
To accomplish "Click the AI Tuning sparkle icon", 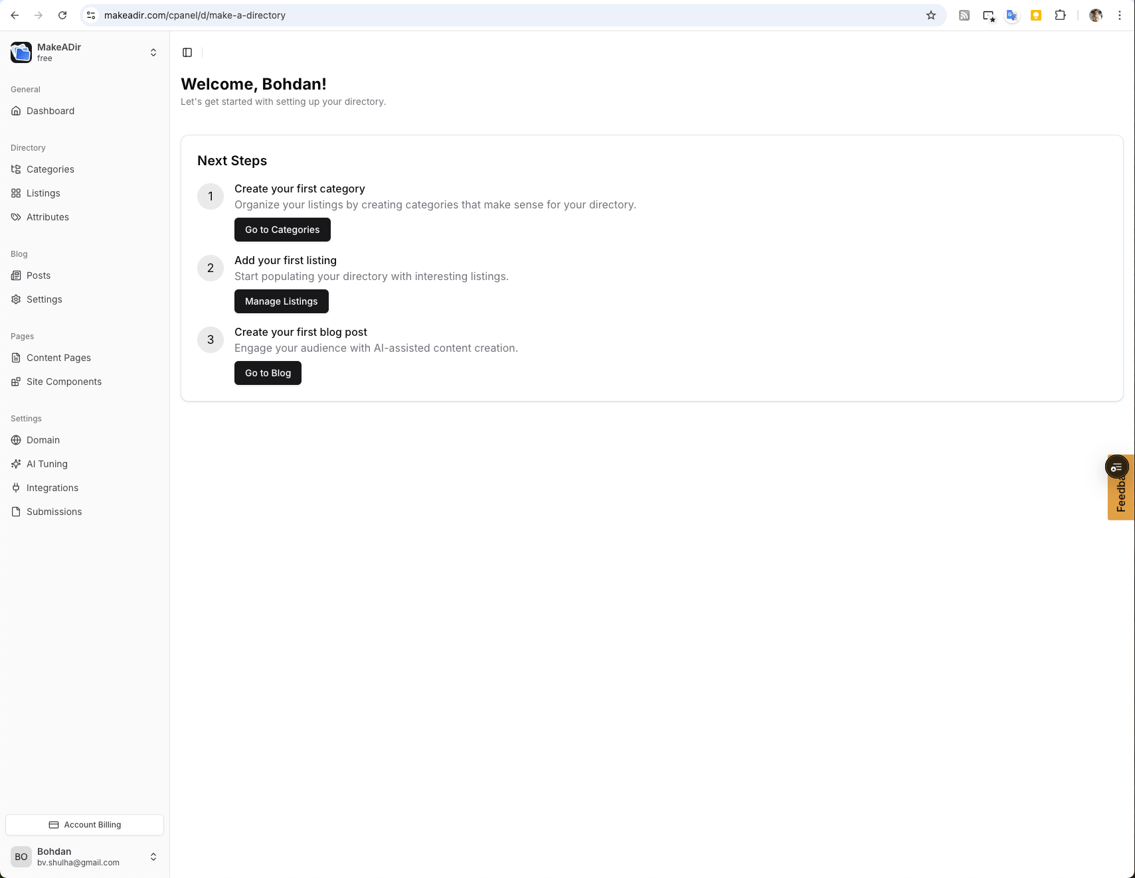I will [x=16, y=464].
